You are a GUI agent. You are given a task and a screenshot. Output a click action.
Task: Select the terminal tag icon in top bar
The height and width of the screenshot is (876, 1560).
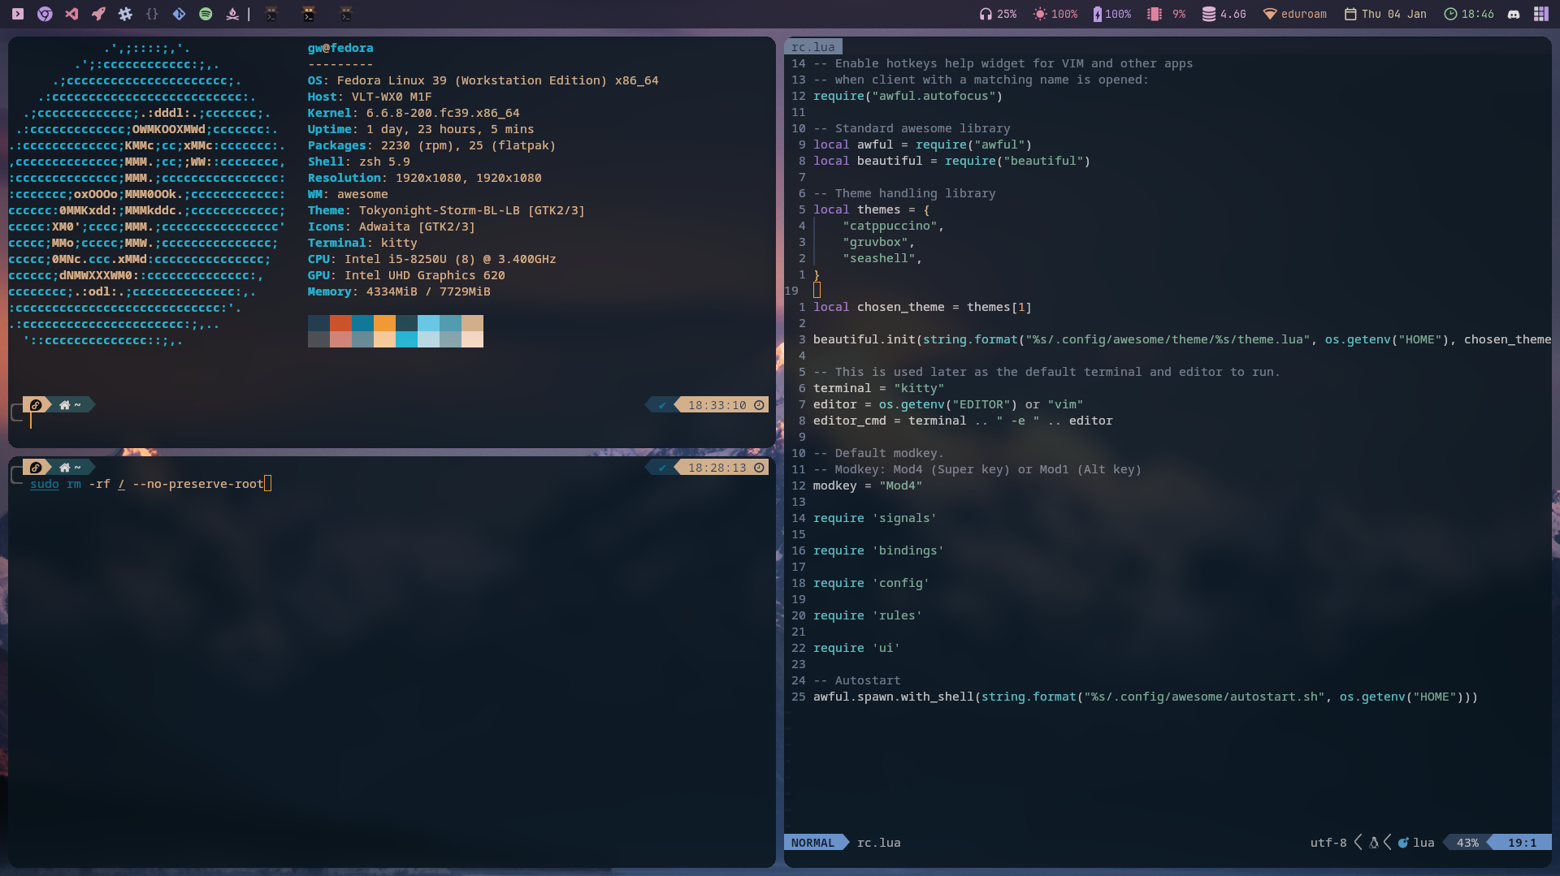18,14
